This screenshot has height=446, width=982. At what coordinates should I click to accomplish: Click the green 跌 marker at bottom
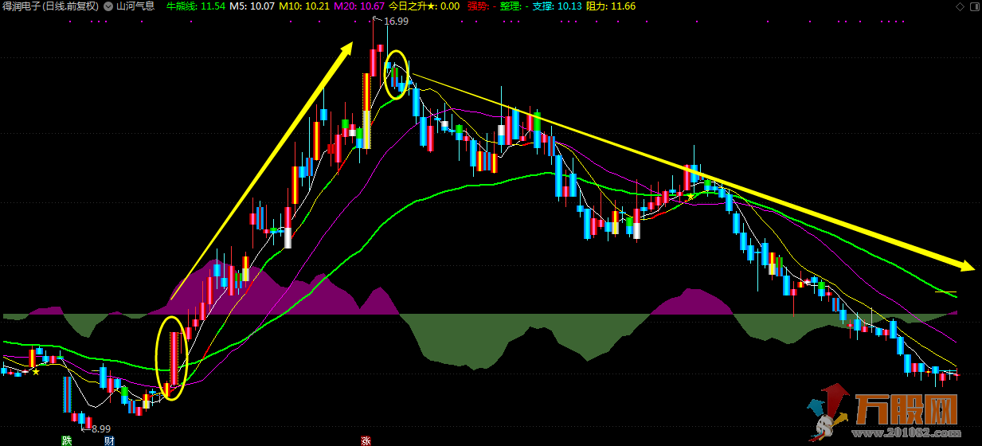(x=68, y=440)
